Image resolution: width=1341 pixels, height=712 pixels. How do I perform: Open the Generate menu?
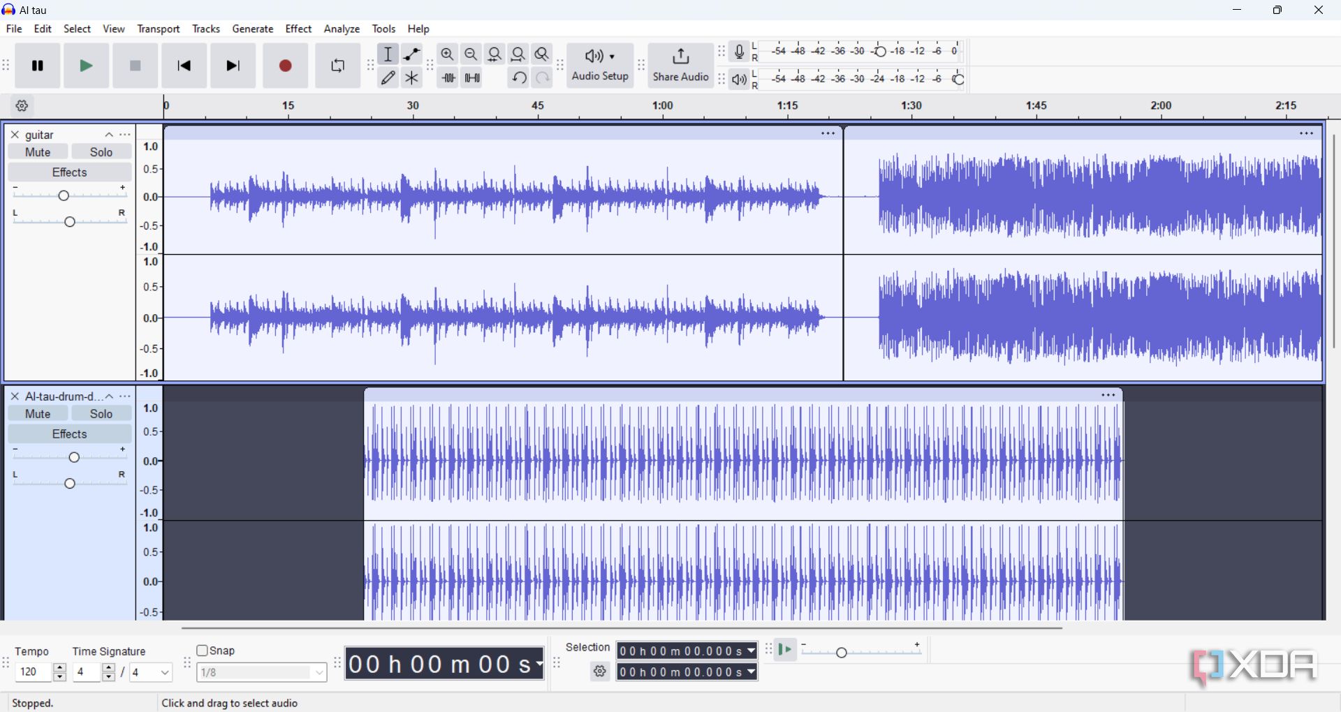click(x=253, y=29)
